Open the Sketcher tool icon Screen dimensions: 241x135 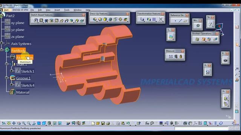click(210, 24)
